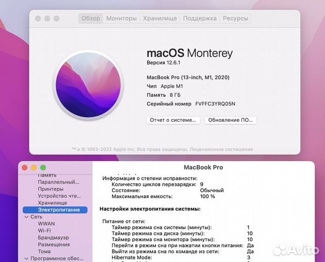Open the Поддержка tab

(200, 18)
